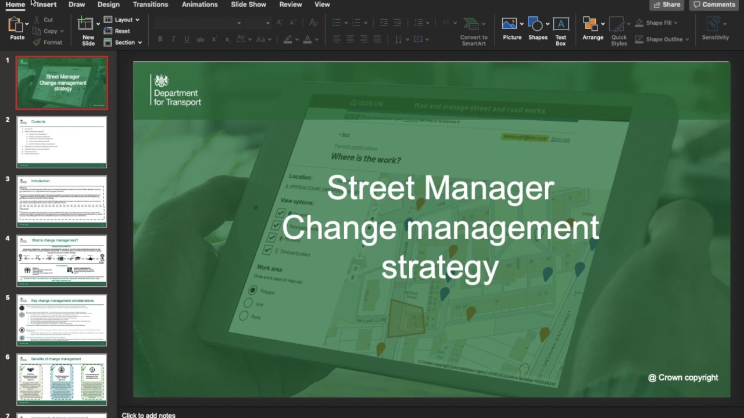Click the Format painter brush
Viewport: 744px width, 418px height.
coord(37,42)
